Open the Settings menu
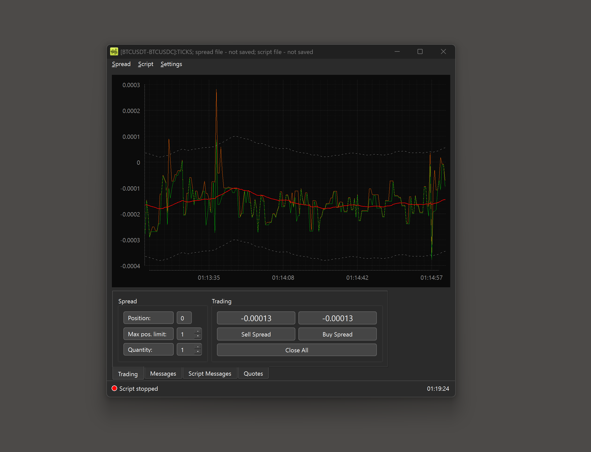591x452 pixels. tap(171, 64)
